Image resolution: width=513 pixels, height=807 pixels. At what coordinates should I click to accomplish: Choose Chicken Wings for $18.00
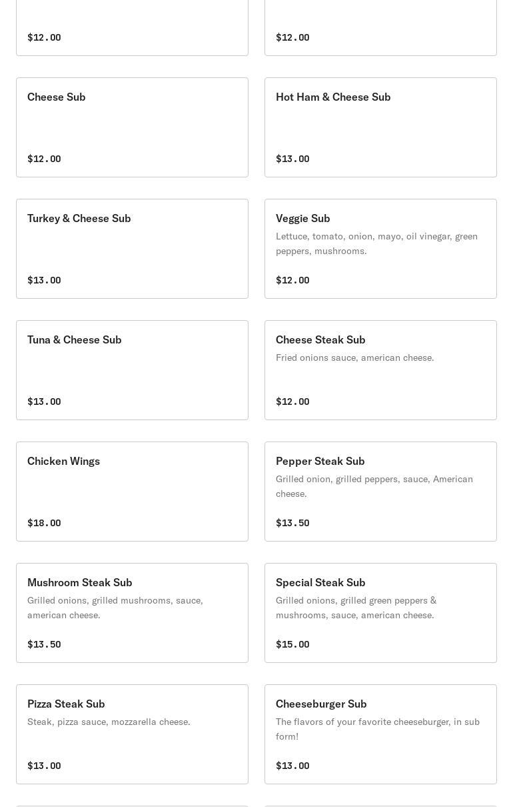132,492
